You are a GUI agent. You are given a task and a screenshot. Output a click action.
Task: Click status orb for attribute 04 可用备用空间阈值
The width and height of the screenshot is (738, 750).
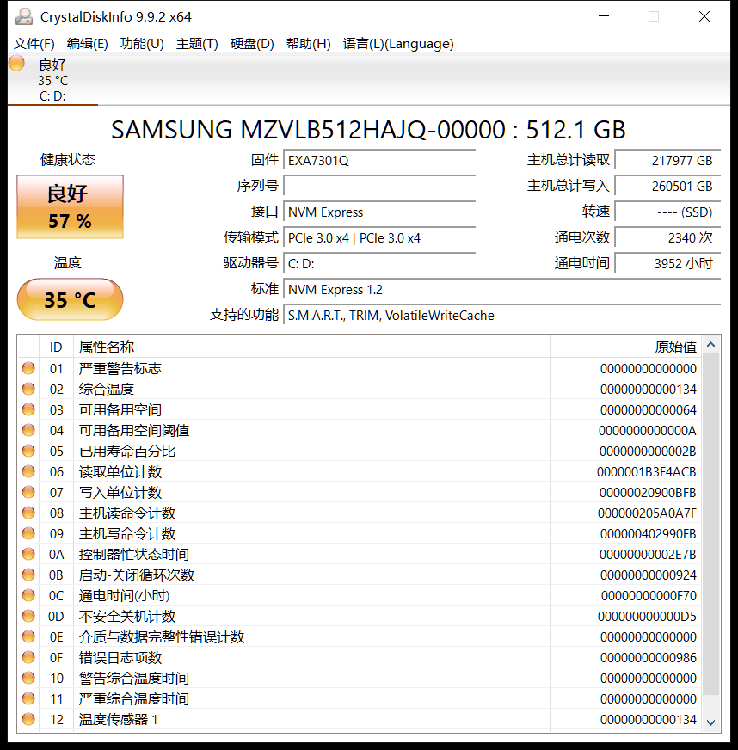click(28, 430)
